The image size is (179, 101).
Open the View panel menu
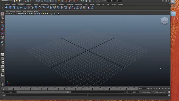[7, 12]
